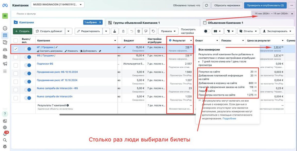Click the horizontal scrollbar below the table
Screen dimensions: 297x151
127,114
